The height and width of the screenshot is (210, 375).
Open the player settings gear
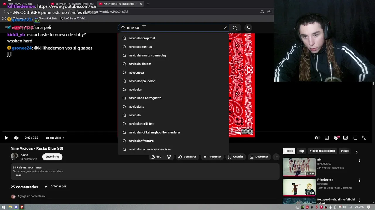(x=336, y=138)
